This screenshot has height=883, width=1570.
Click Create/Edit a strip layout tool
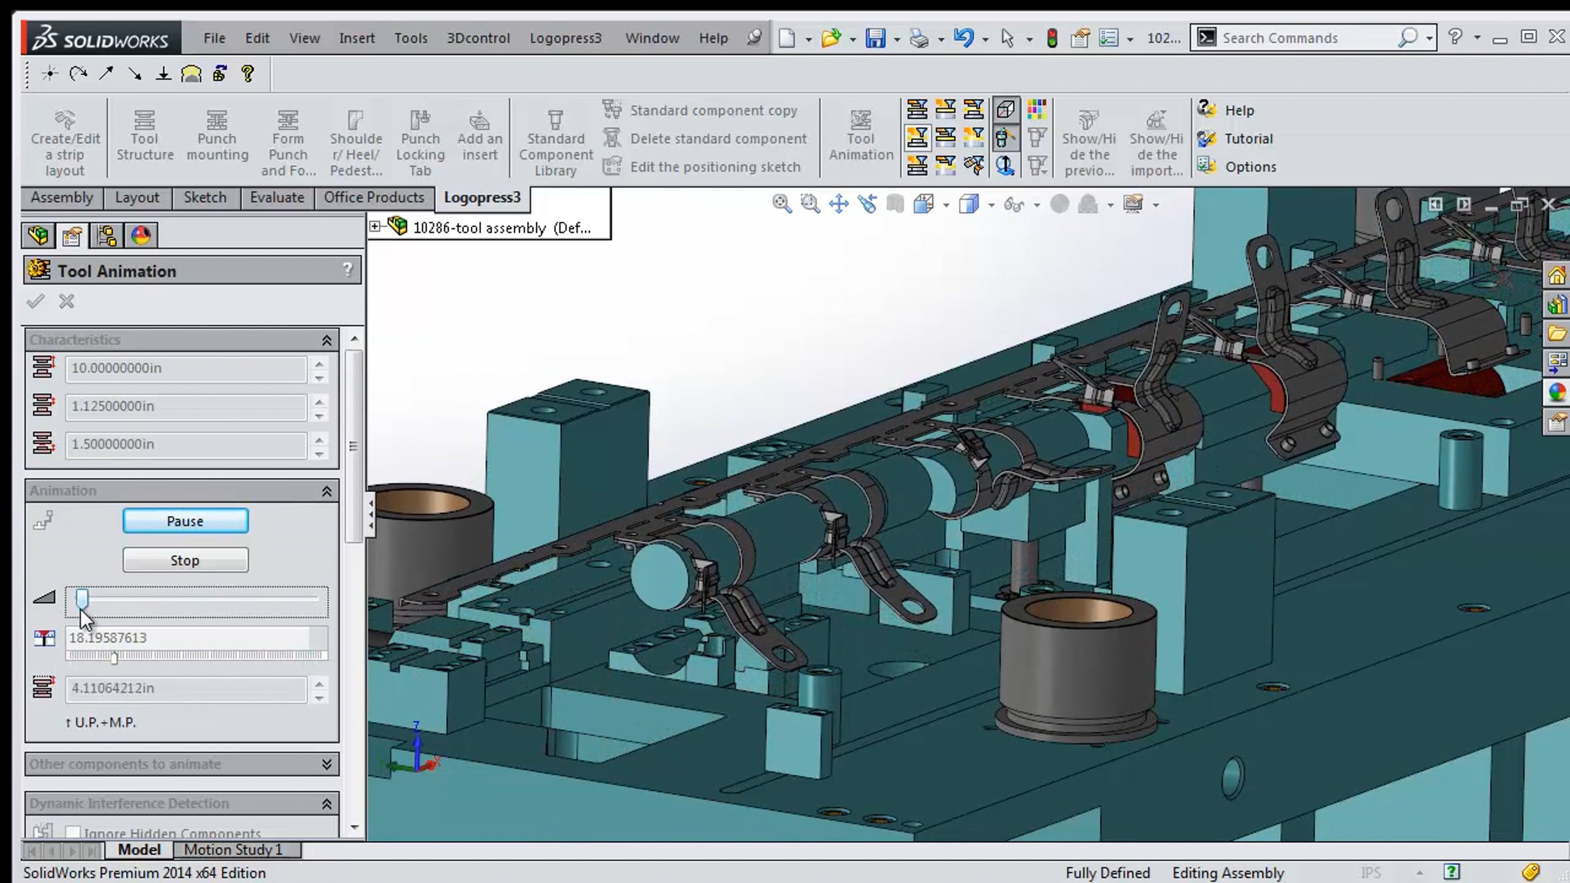pos(65,143)
